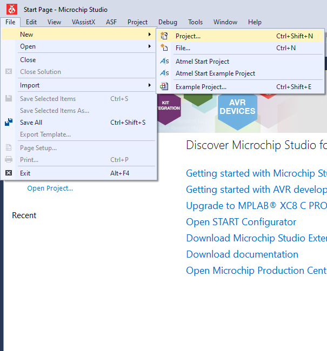Open the Edit menu
Screen dimensions: 327x351
(31, 22)
